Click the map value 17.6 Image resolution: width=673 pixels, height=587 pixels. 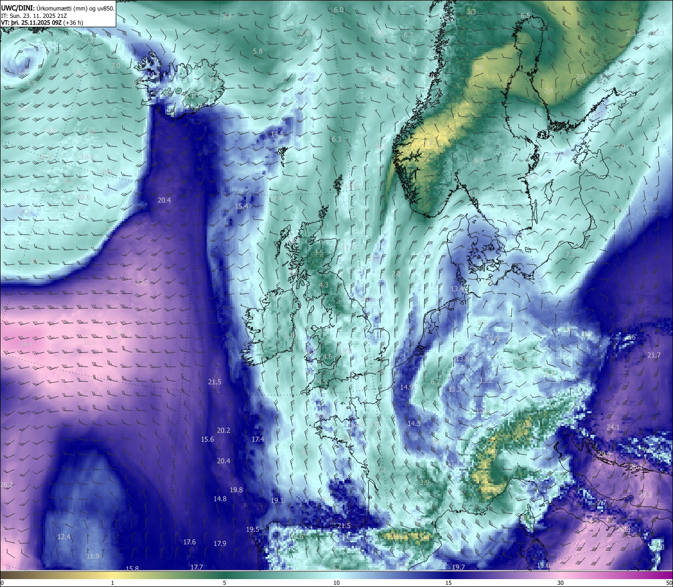(189, 542)
